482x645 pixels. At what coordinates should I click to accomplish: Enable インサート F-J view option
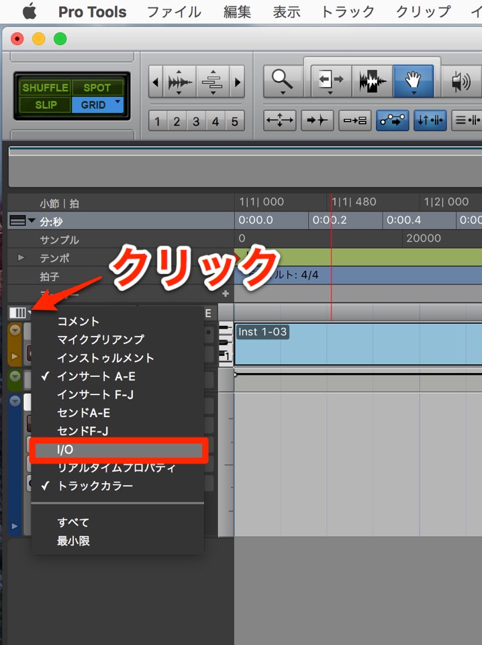117,394
